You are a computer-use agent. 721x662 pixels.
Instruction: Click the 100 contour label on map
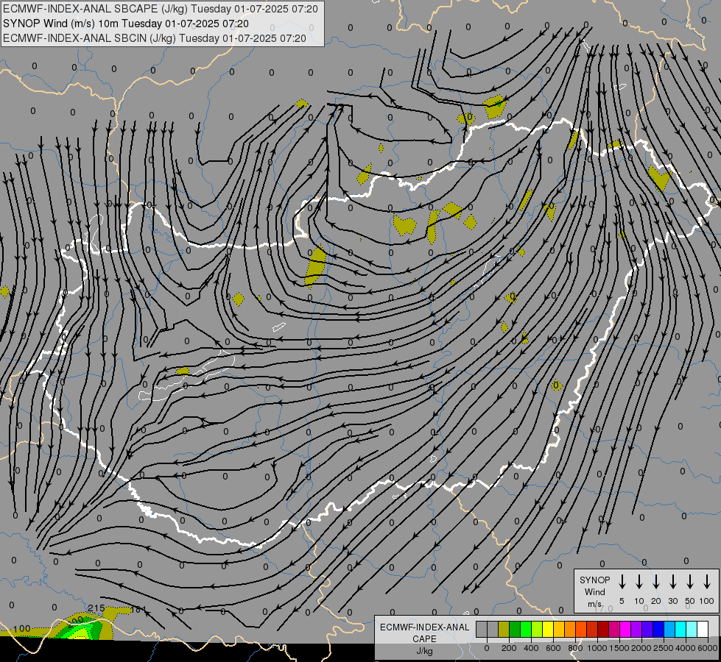(x=21, y=628)
